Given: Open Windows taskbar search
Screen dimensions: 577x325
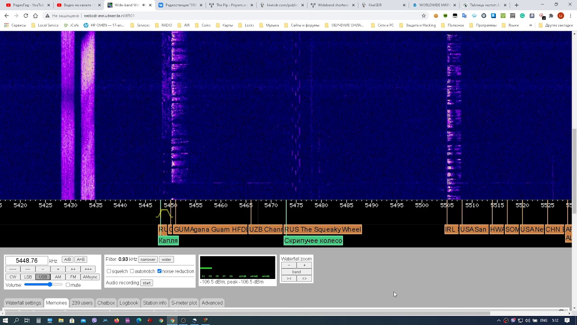Looking at the screenshot, I should tap(16, 320).
